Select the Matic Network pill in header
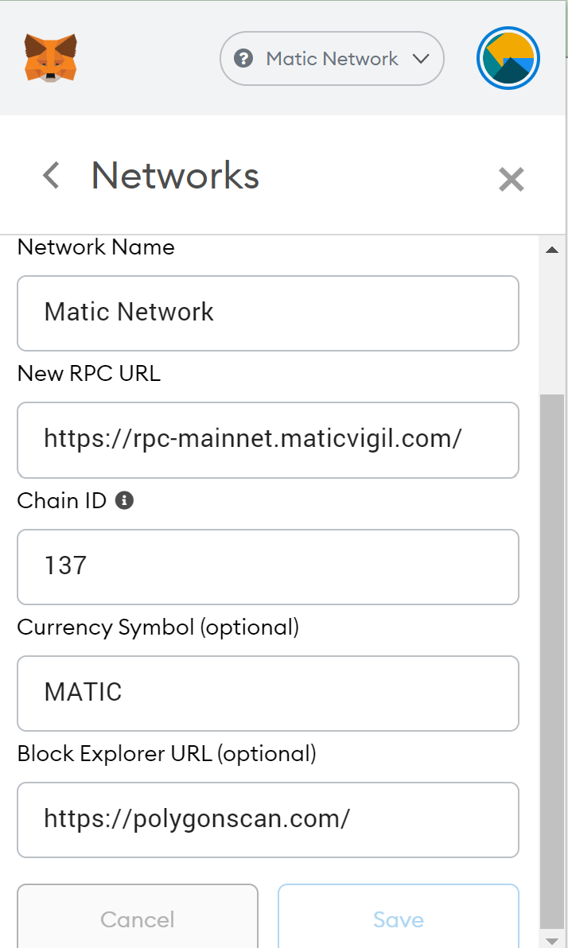 coord(331,58)
